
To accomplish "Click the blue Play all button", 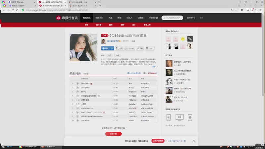I will click(105, 48).
